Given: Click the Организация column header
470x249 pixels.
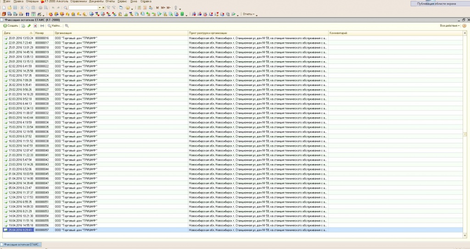Looking at the screenshot, I should [x=121, y=33].
